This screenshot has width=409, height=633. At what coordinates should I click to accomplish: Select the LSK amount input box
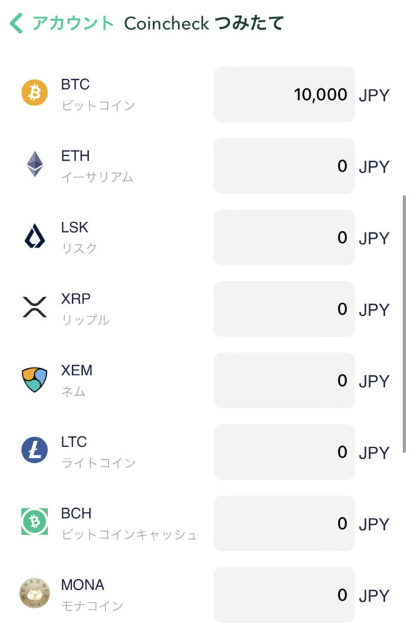click(284, 237)
